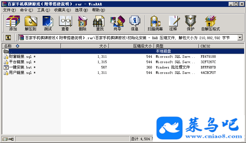Click the 保护 (Protect) shield icon
246x143 pixels.
[190, 23]
